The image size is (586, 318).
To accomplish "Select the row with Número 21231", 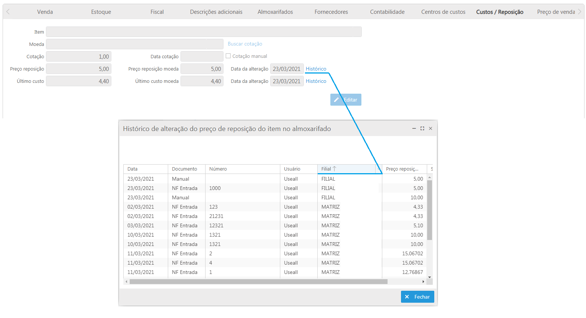I will click(x=275, y=216).
